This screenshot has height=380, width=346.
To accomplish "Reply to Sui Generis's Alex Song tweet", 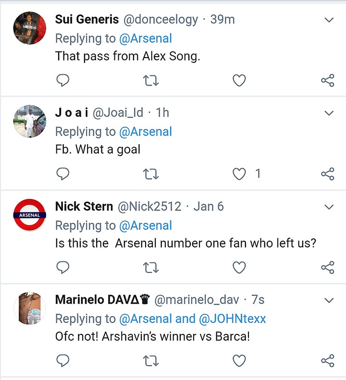I will (63, 80).
